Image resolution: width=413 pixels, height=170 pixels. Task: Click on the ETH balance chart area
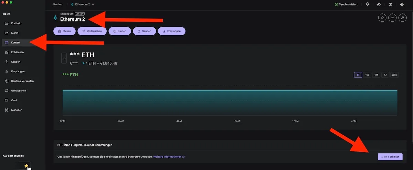tap(230, 102)
